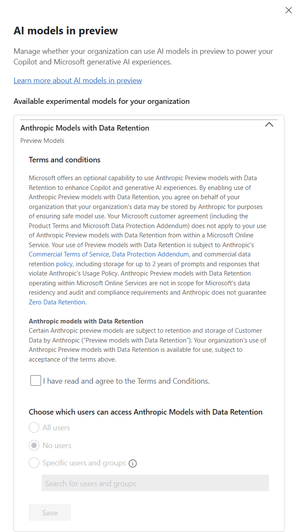The image size is (298, 532).
Task: Choose the No users radio button
Action: (34, 446)
